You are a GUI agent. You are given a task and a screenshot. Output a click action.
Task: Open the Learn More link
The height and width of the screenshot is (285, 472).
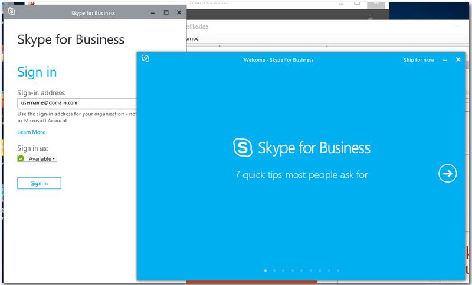click(31, 132)
